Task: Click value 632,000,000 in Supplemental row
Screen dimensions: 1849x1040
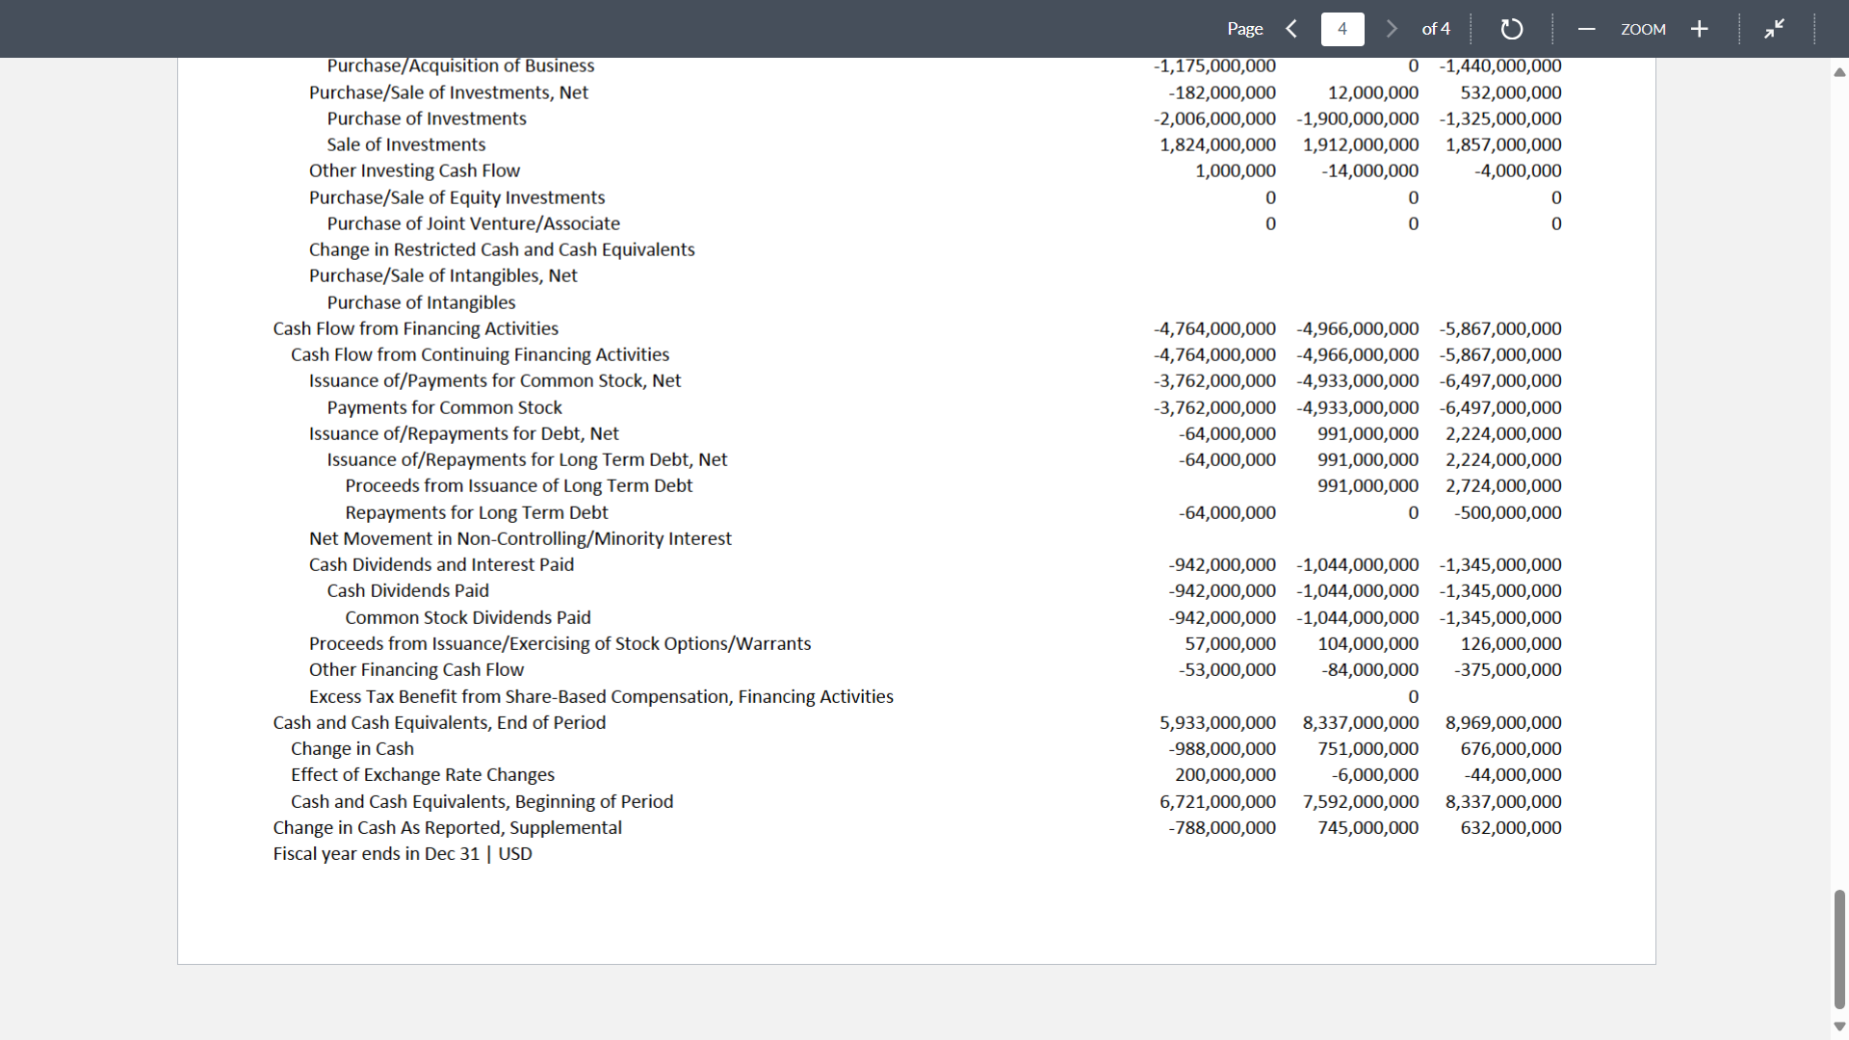Action: [1511, 827]
